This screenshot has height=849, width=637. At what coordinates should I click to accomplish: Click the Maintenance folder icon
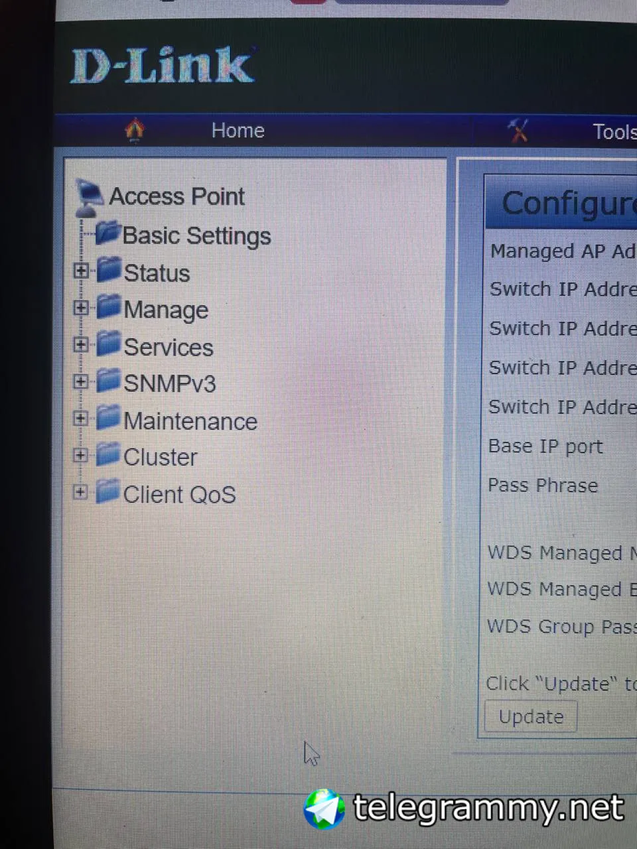[x=109, y=418]
